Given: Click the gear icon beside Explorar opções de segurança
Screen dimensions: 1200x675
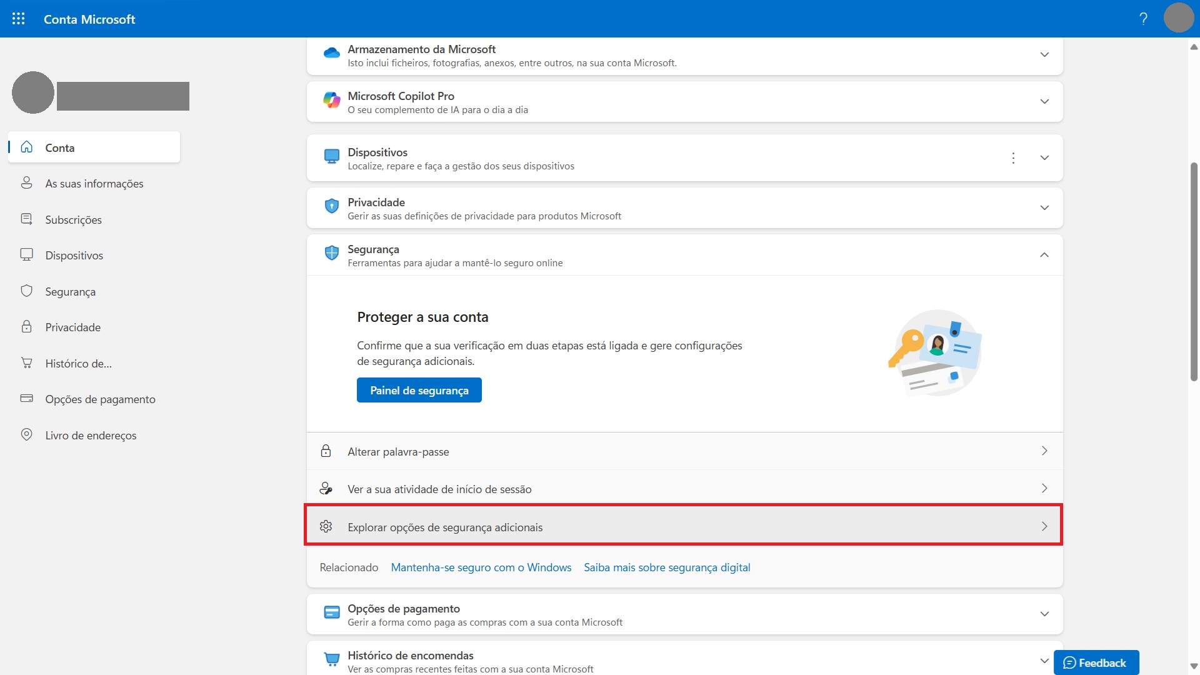Looking at the screenshot, I should coord(326,526).
